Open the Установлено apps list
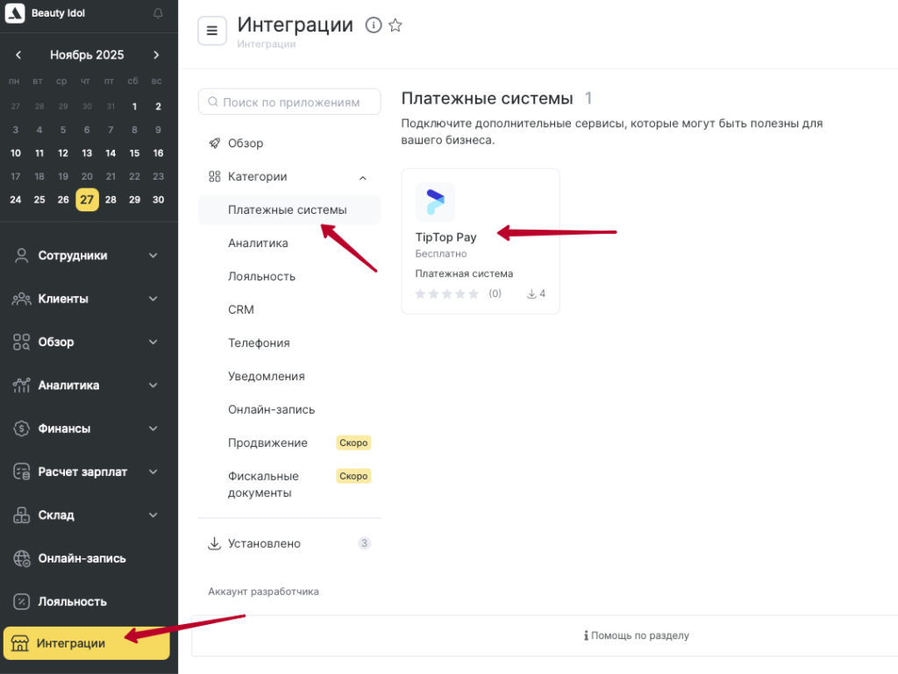898x674 pixels. 264,543
